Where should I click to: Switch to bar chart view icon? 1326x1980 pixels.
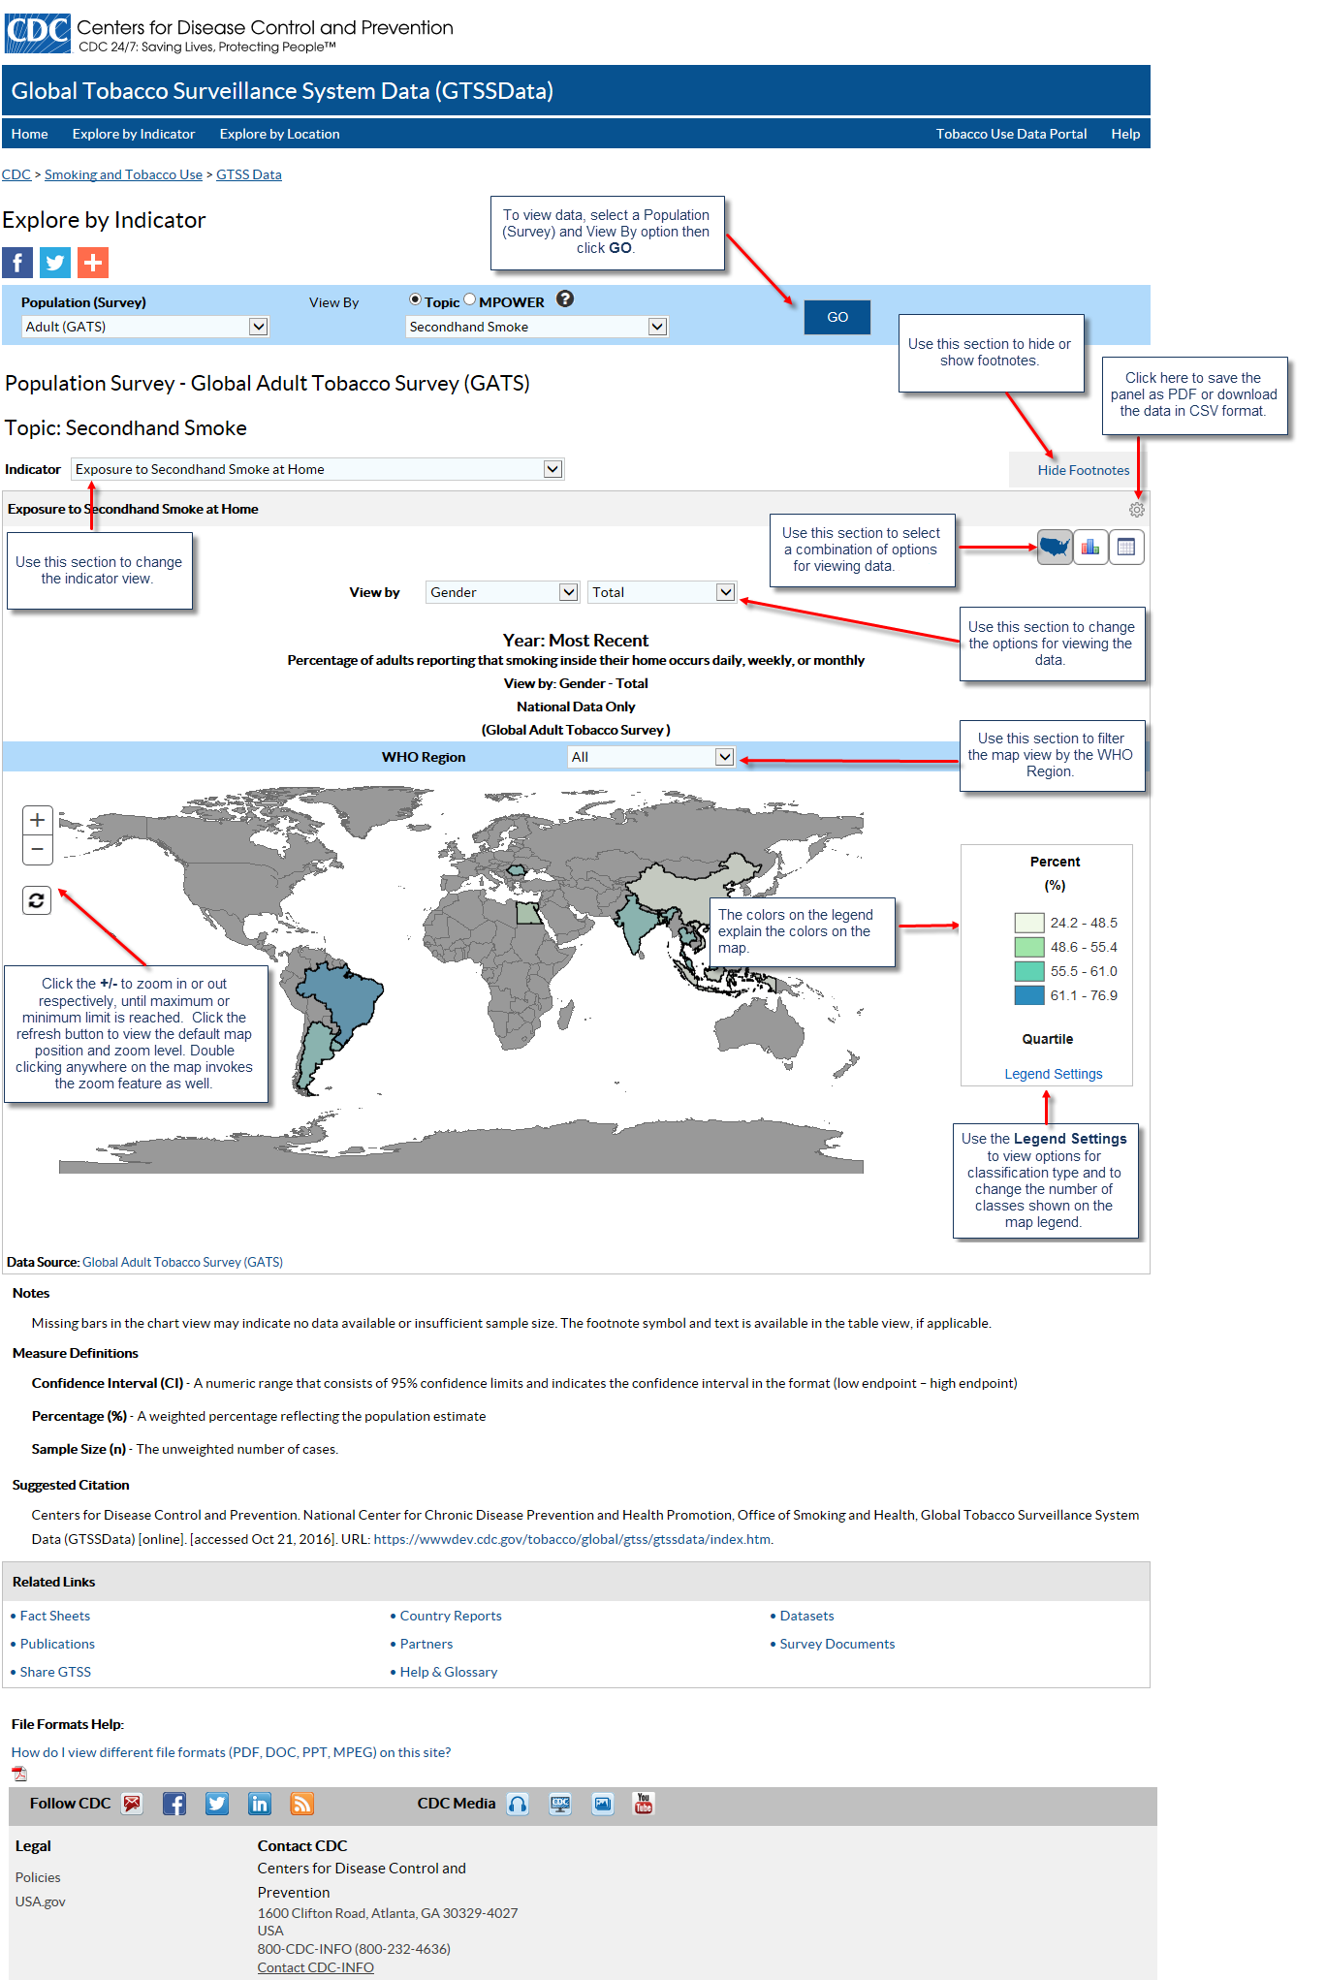tap(1090, 548)
